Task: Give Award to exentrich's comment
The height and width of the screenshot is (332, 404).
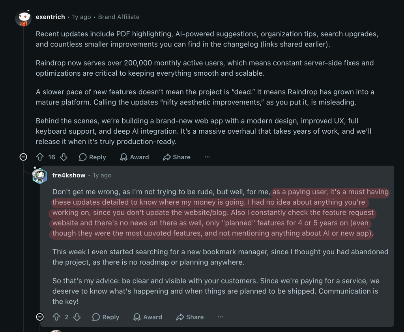Action: coord(135,157)
